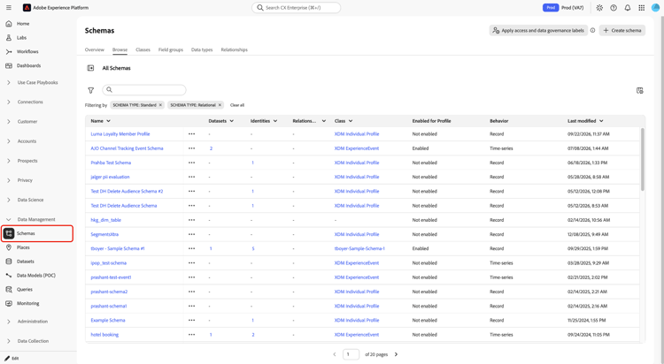Viewport: 664px width, 364px height.
Task: Select the Browse tab
Action: [x=120, y=49]
